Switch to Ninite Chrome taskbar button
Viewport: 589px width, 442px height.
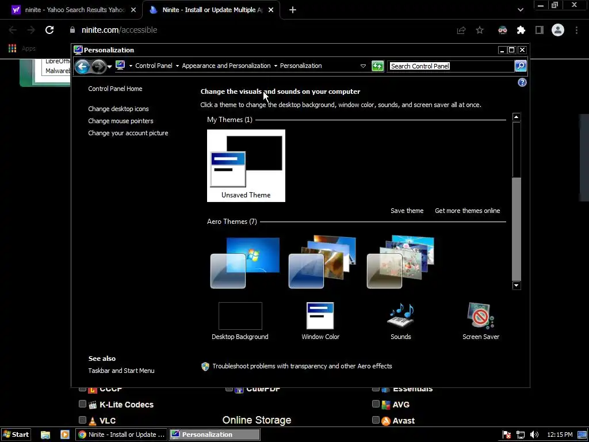pyautogui.click(x=121, y=435)
